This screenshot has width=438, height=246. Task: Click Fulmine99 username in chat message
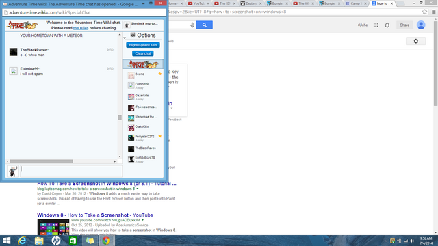pyautogui.click(x=29, y=69)
